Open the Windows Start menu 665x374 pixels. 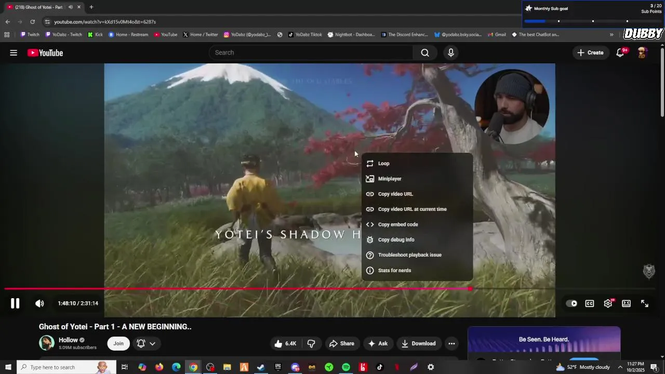point(8,367)
